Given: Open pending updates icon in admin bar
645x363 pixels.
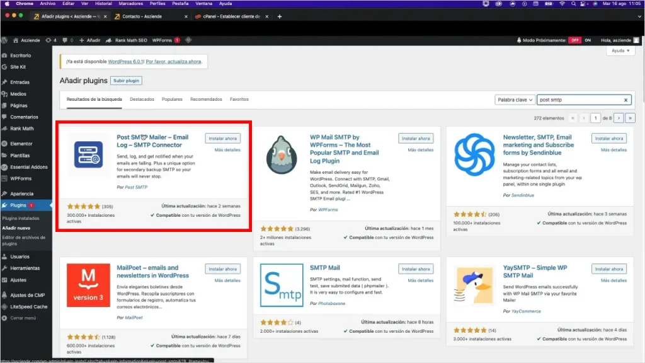Looking at the screenshot, I should pos(51,40).
